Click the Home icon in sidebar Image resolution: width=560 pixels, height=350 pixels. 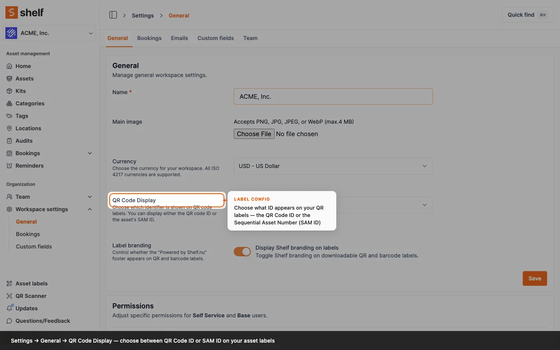[x=9, y=66]
